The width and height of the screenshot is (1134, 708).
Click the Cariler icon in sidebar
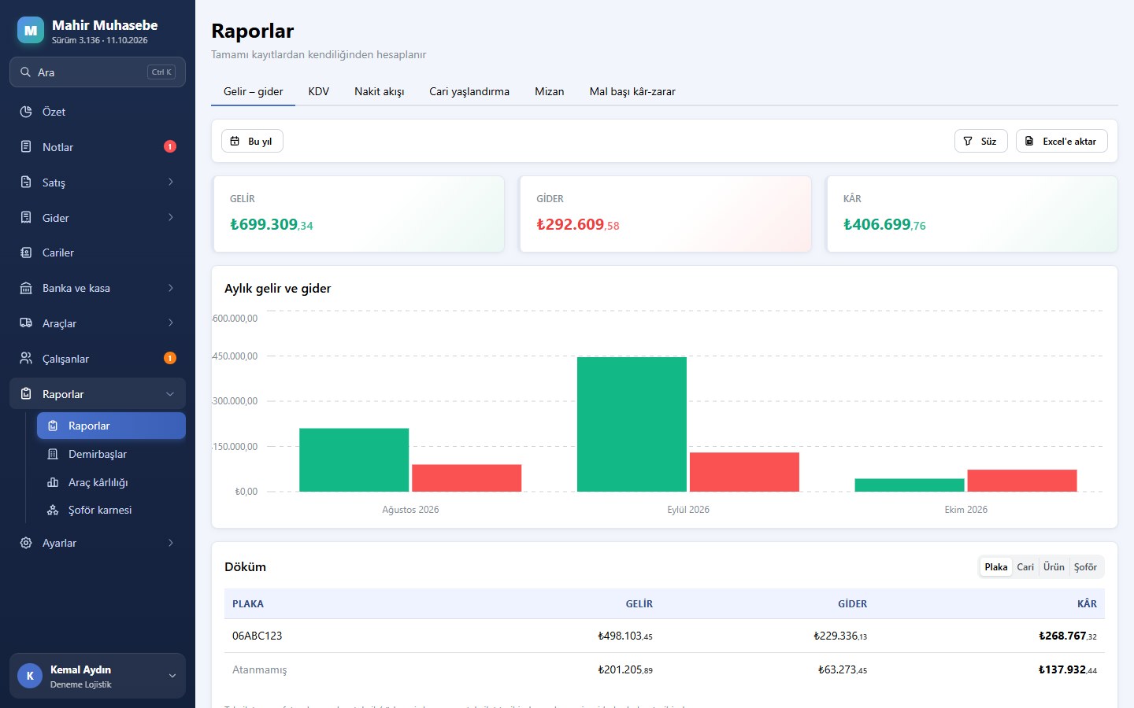[26, 253]
